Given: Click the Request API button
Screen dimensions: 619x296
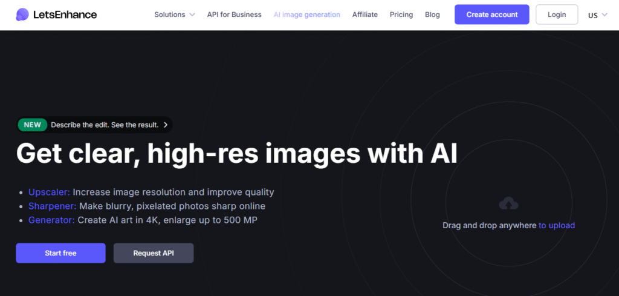Looking at the screenshot, I should click(154, 253).
